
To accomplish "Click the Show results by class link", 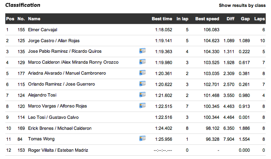I will [242, 5].
